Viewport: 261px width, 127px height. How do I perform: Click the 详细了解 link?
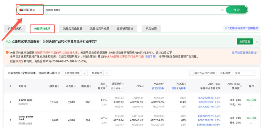coord(150,57)
